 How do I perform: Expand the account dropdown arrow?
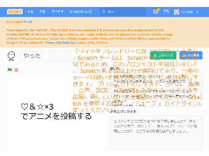click(x=197, y=12)
